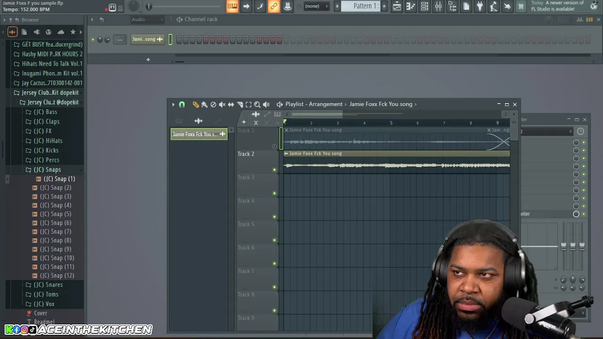Expand the (JC) Snares folder
This screenshot has width=603, height=339.
48,285
